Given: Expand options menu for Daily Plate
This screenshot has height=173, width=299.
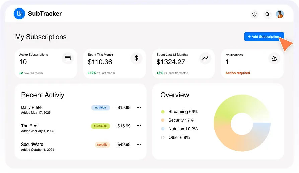Looking at the screenshot, I should pos(139,108).
